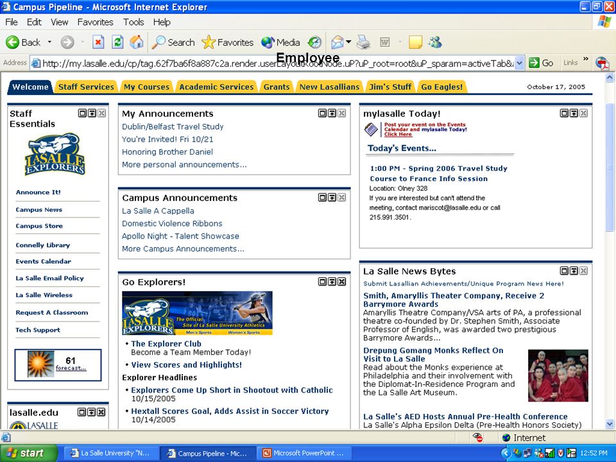Open the Mail button dropdown arrow
Image resolution: width=616 pixels, height=462 pixels.
(x=348, y=42)
